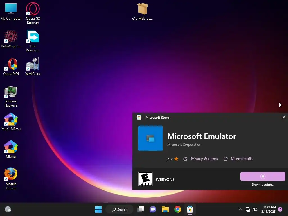Click the 3.2 star rating

tap(173, 159)
